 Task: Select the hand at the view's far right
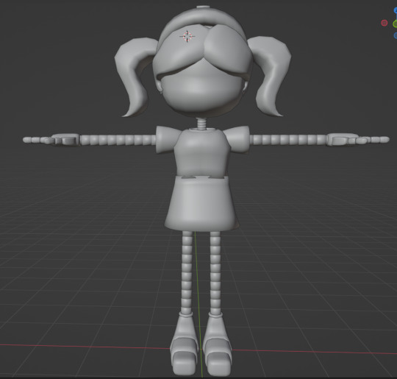coord(357,139)
